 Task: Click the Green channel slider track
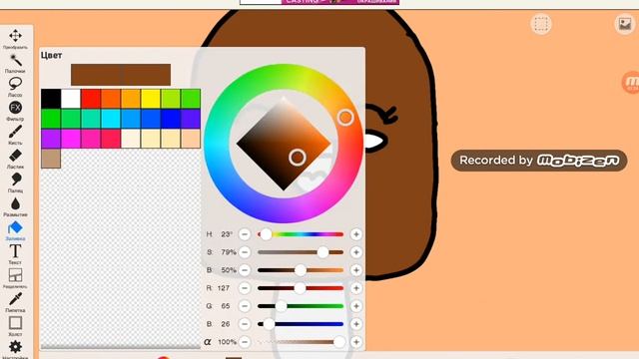click(301, 306)
